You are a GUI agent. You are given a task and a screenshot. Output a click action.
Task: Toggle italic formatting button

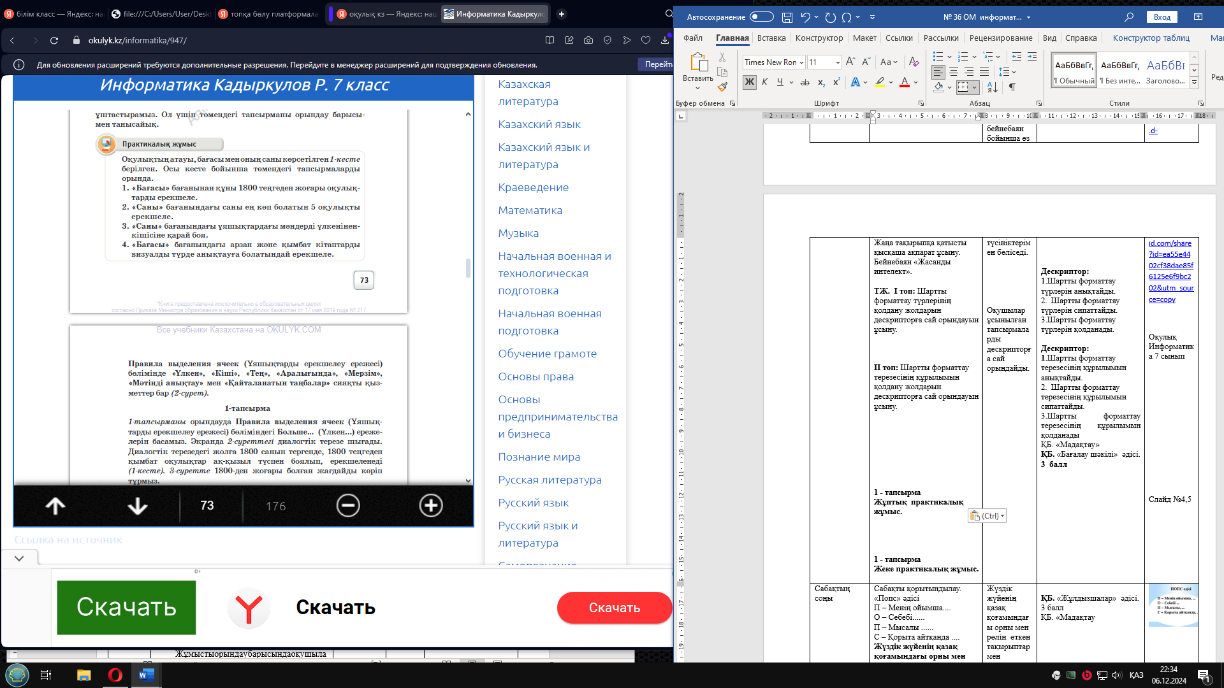click(x=764, y=82)
